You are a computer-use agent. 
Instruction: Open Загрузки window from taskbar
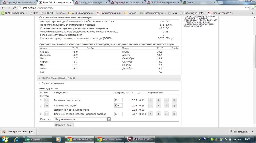37,139
